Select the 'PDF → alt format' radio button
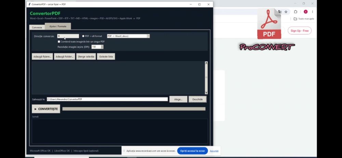The width and height of the screenshot is (342, 158). (x=92, y=36)
